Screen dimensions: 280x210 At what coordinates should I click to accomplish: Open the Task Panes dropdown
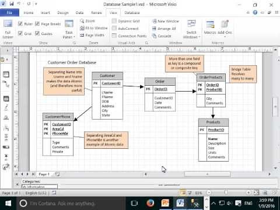pos(69,29)
